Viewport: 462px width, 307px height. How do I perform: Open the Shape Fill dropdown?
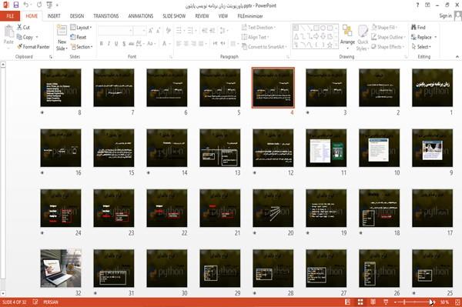[x=384, y=28]
